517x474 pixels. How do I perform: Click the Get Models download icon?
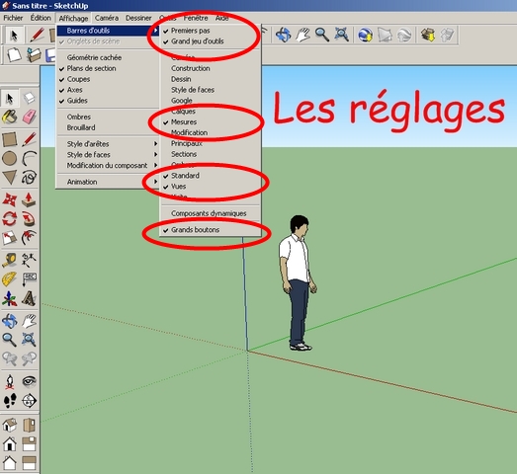[x=428, y=35]
